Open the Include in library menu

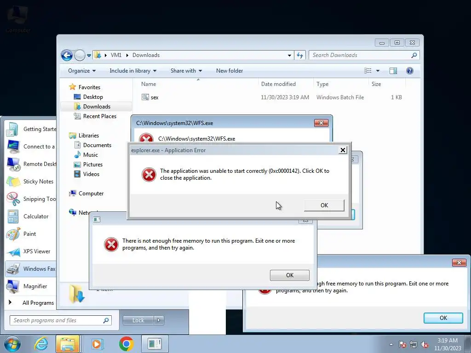[x=133, y=71]
